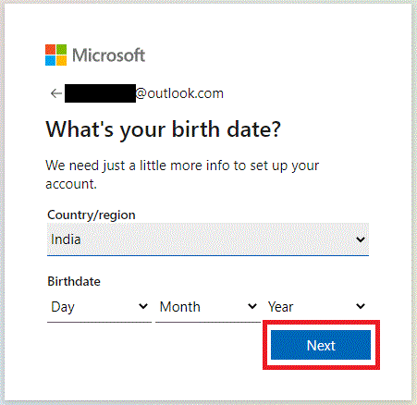Click the Birthdate field label
The image size is (417, 405).
(x=74, y=281)
